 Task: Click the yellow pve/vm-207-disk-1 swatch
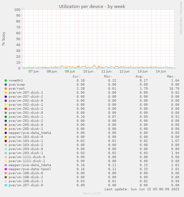tap(6, 93)
